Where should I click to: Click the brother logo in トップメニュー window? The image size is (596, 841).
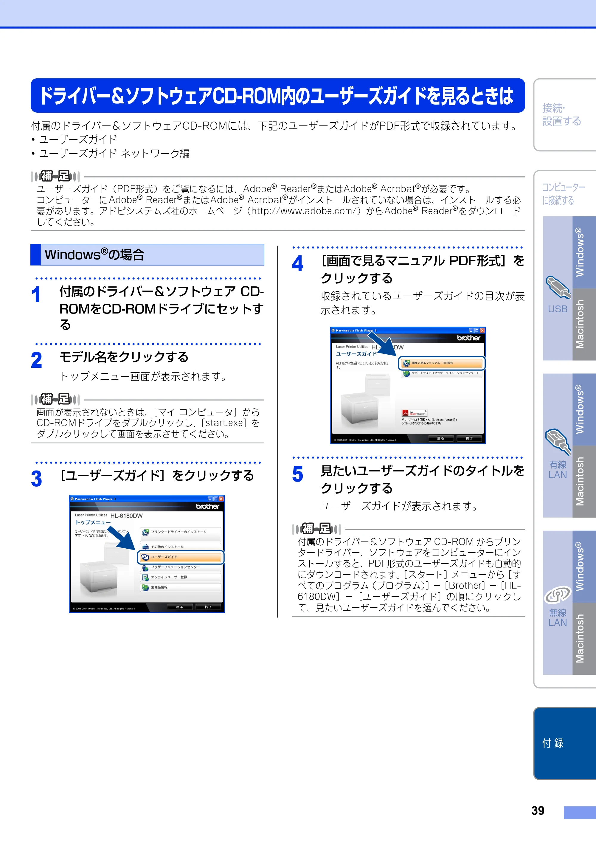[208, 506]
